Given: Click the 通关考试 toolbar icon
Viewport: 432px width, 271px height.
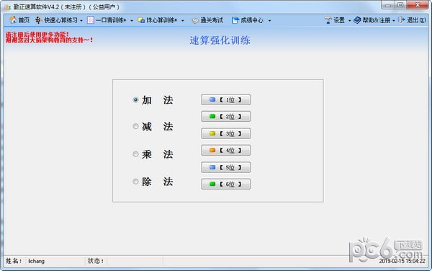Looking at the screenshot, I should [x=195, y=20].
